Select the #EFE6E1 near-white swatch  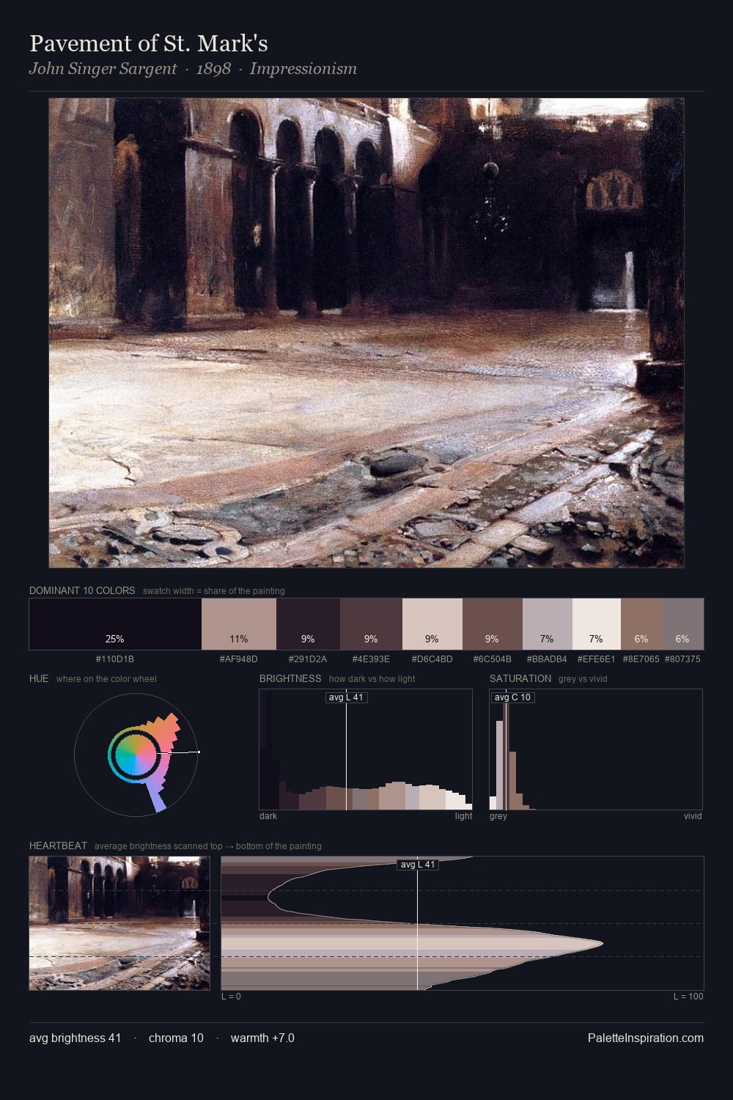597,624
